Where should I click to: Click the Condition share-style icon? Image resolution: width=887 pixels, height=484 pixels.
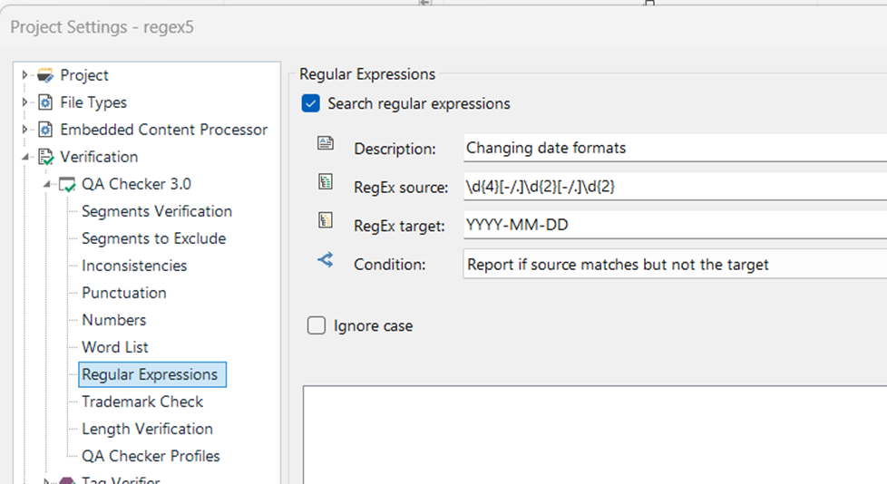[326, 261]
